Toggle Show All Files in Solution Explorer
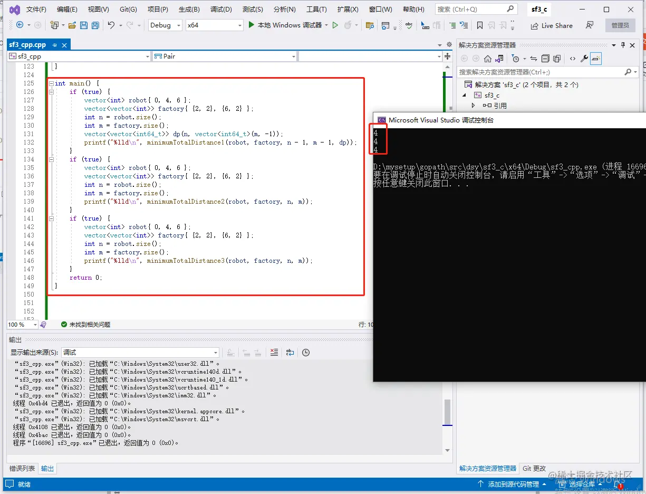646x494 pixels. pos(556,59)
